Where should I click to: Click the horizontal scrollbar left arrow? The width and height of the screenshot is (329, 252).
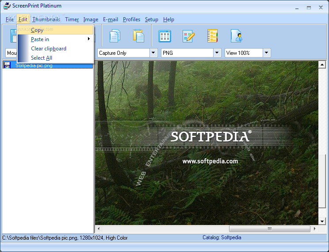pyautogui.click(x=99, y=229)
